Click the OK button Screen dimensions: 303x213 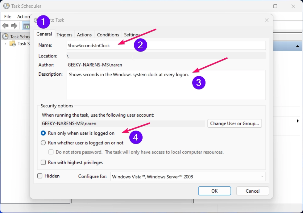tap(214, 191)
